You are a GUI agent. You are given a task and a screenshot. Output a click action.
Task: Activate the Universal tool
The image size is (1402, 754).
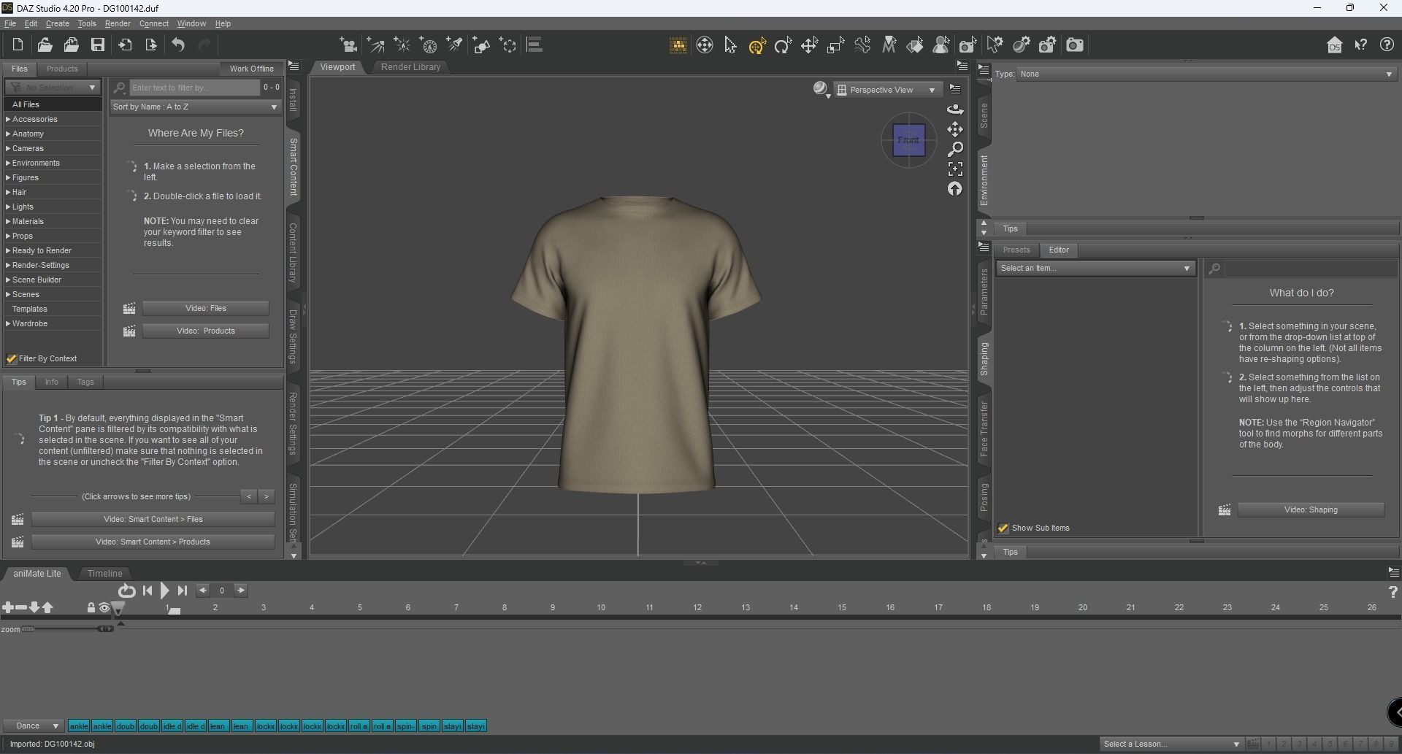[x=756, y=45]
